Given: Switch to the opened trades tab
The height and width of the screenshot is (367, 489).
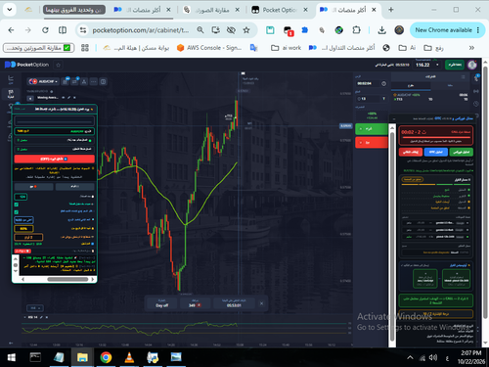Looking at the screenshot, I should point(411,85).
